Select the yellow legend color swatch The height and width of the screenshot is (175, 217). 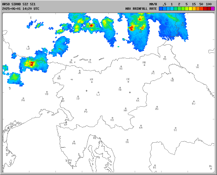point(190,9)
